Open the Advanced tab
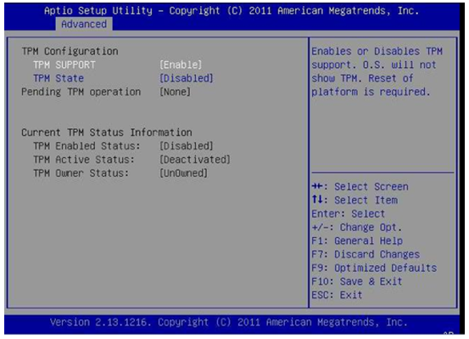This screenshot has height=339, width=469. point(84,24)
